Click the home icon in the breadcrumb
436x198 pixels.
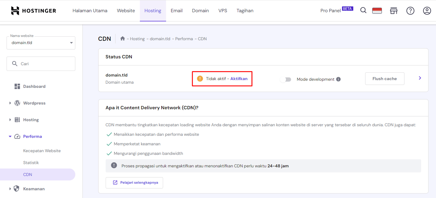coord(123,38)
